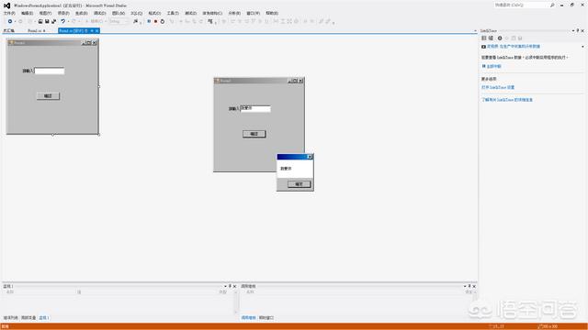
Task: Click the IntelliTrace settings gear icon
Action: 500,38
